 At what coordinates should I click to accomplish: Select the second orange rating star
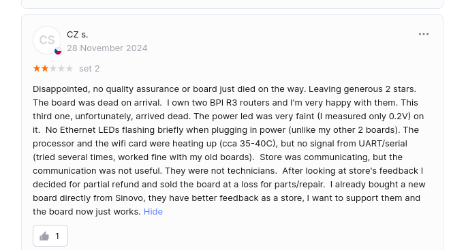pyautogui.click(x=45, y=69)
